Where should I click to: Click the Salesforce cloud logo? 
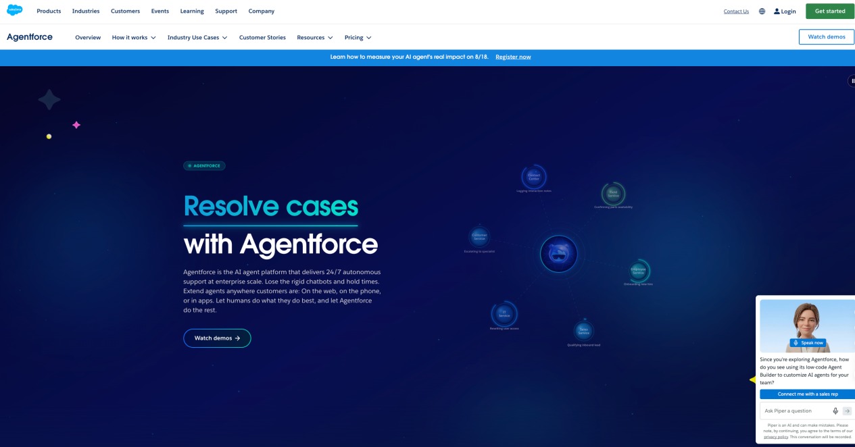pyautogui.click(x=15, y=11)
